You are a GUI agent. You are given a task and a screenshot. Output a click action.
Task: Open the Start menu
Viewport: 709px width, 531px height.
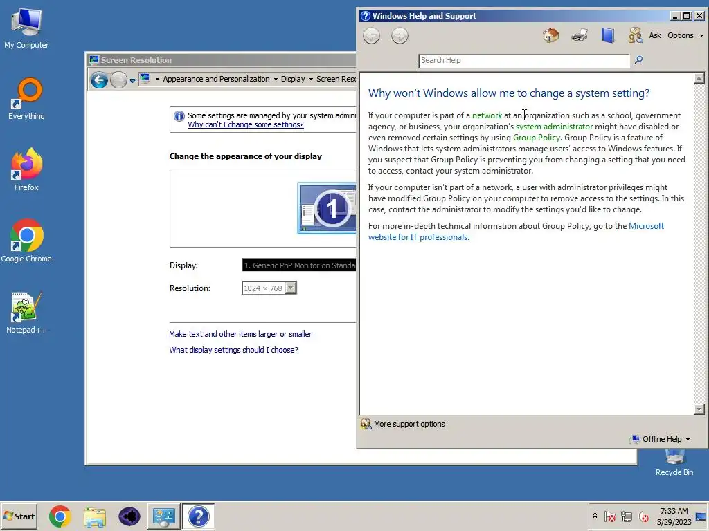point(19,516)
